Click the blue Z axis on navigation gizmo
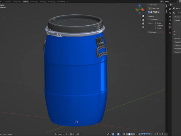The image size is (181, 136). coord(140,5)
